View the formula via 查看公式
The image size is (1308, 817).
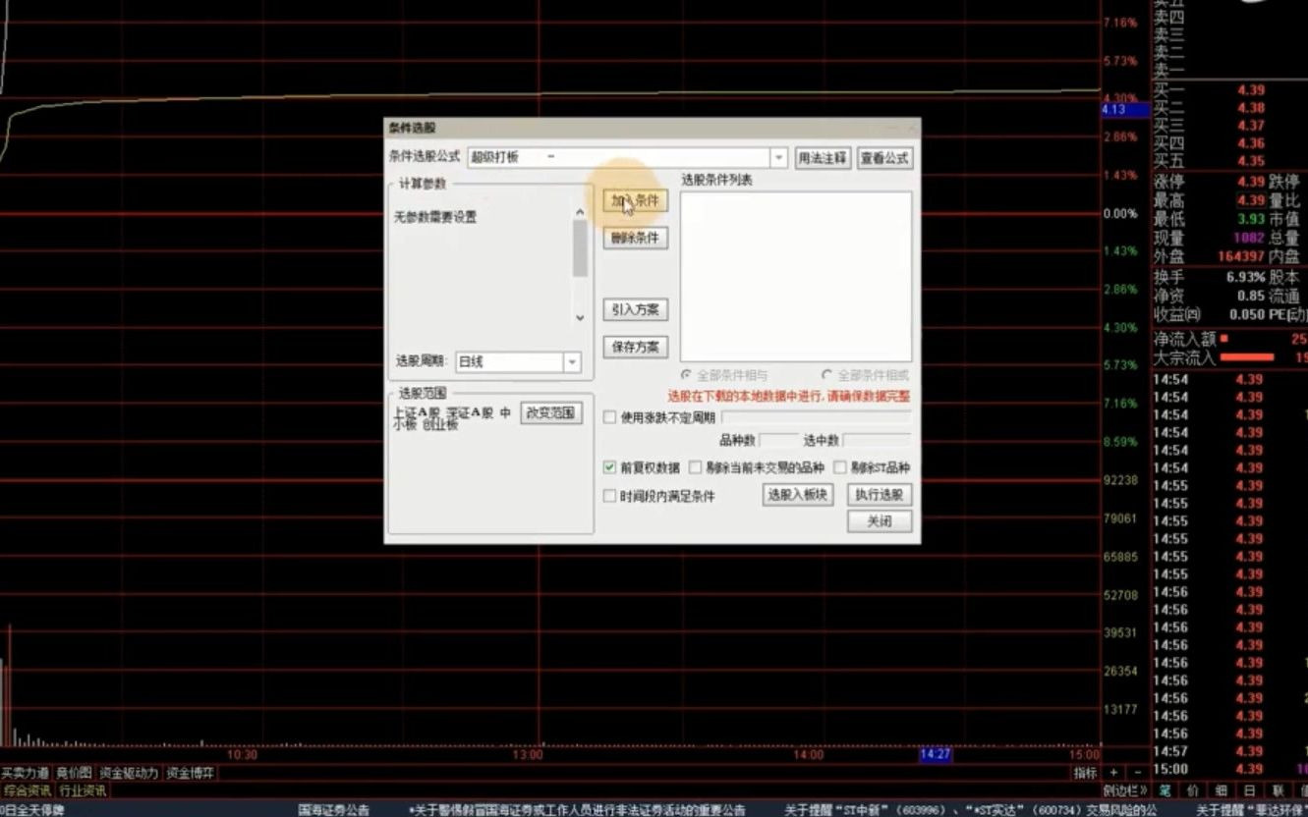point(884,158)
